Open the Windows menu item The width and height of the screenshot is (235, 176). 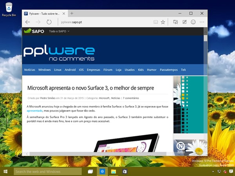pyautogui.click(x=45, y=70)
